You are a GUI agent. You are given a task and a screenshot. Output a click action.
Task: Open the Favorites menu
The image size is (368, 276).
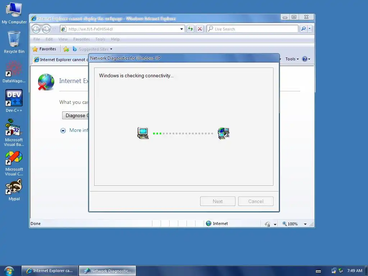click(x=82, y=39)
